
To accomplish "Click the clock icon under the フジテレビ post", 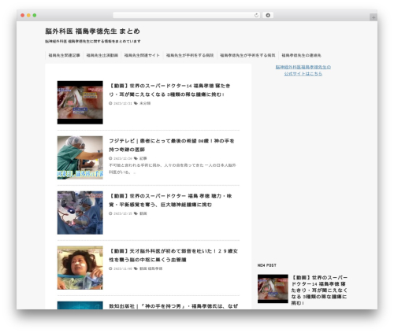I will pyautogui.click(x=110, y=158).
